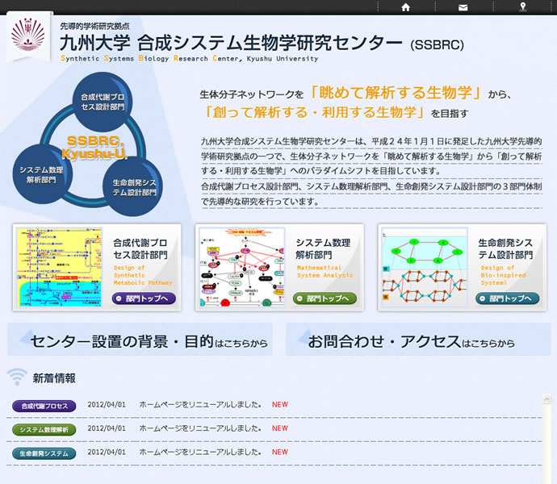Click the Wi-Fi style news icon beside 新着情報
This screenshot has height=484, width=557.
(17, 377)
